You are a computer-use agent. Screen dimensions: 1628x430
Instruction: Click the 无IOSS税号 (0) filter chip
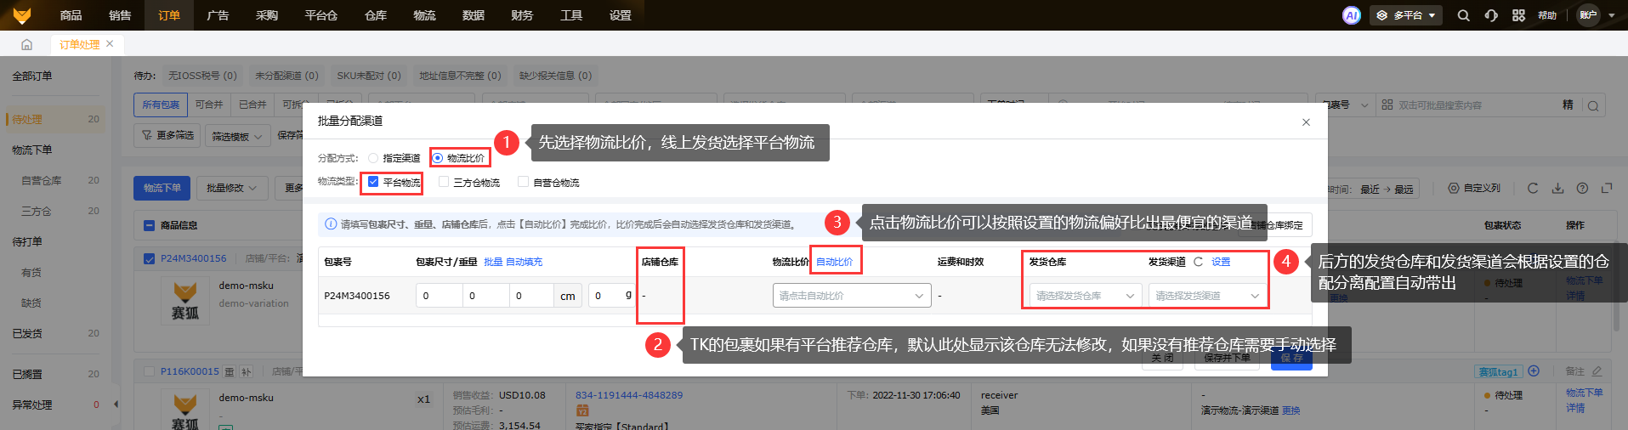[202, 76]
